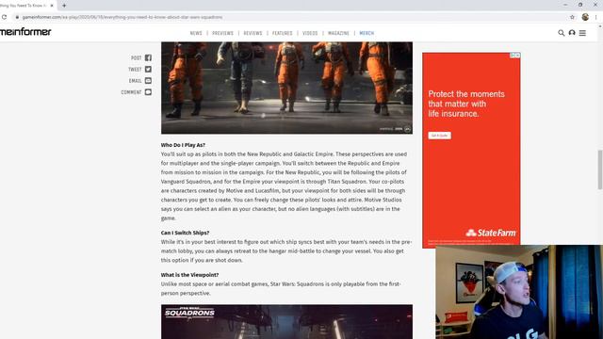Reload page using refresh button
This screenshot has height=339, width=603.
tap(4, 17)
